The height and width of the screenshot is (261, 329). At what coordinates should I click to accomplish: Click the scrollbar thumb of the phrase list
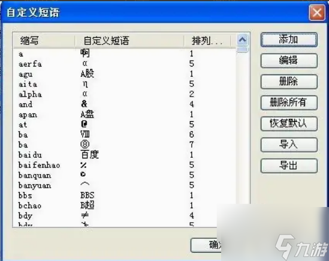pos(243,50)
